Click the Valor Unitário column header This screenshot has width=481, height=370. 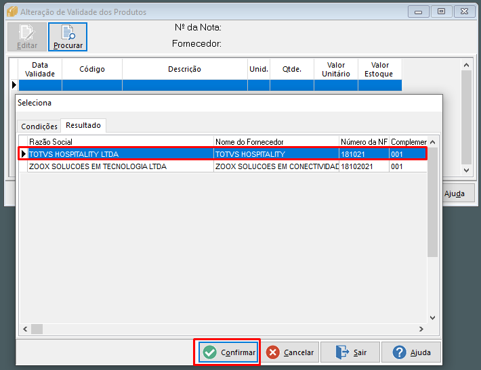tap(336, 69)
